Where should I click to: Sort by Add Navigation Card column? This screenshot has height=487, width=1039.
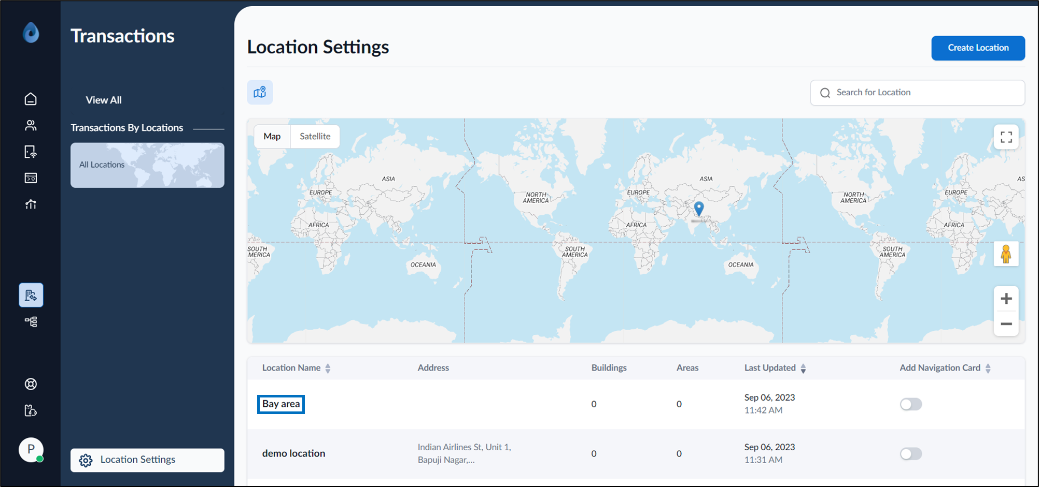point(988,368)
